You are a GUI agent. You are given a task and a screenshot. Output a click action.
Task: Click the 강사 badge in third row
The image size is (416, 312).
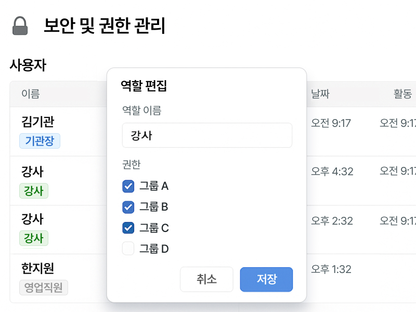coord(33,239)
